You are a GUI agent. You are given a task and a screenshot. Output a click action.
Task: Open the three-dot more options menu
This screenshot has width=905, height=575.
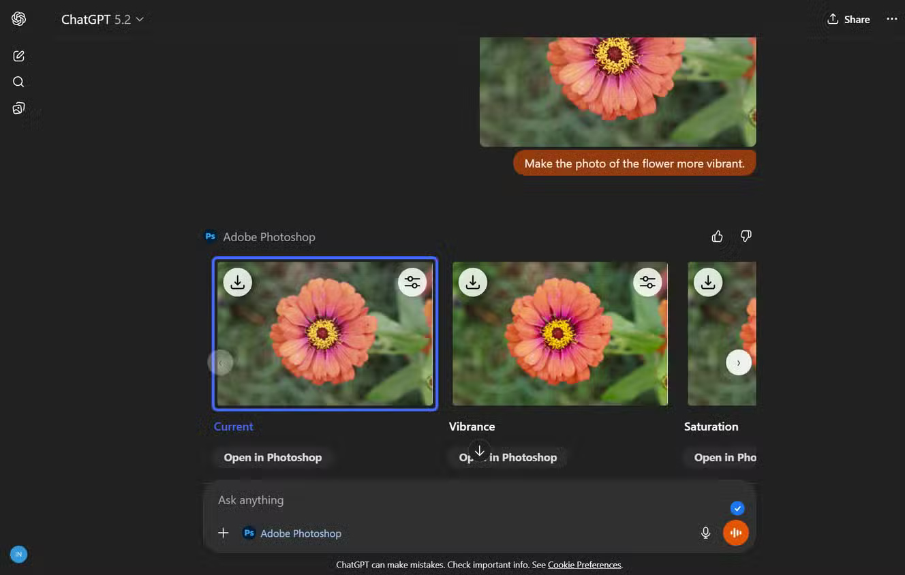891,19
